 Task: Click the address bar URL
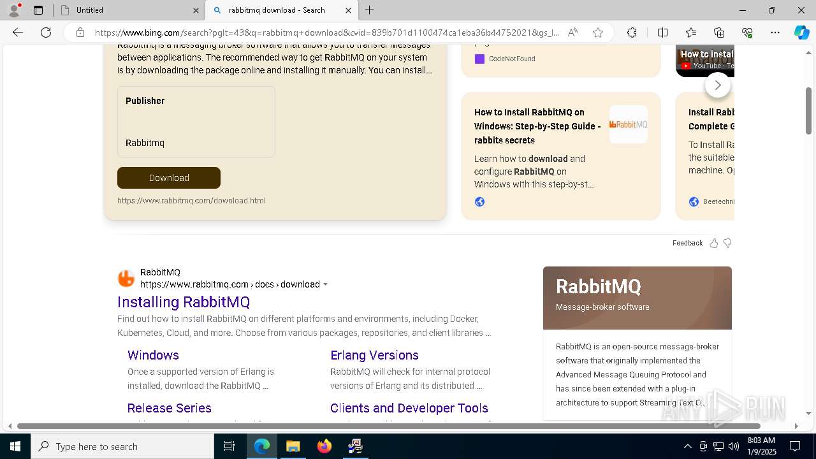click(x=326, y=33)
